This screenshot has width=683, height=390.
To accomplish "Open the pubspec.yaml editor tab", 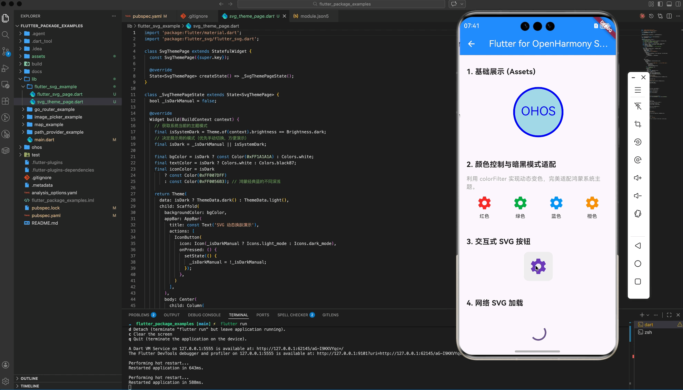I will click(147, 16).
